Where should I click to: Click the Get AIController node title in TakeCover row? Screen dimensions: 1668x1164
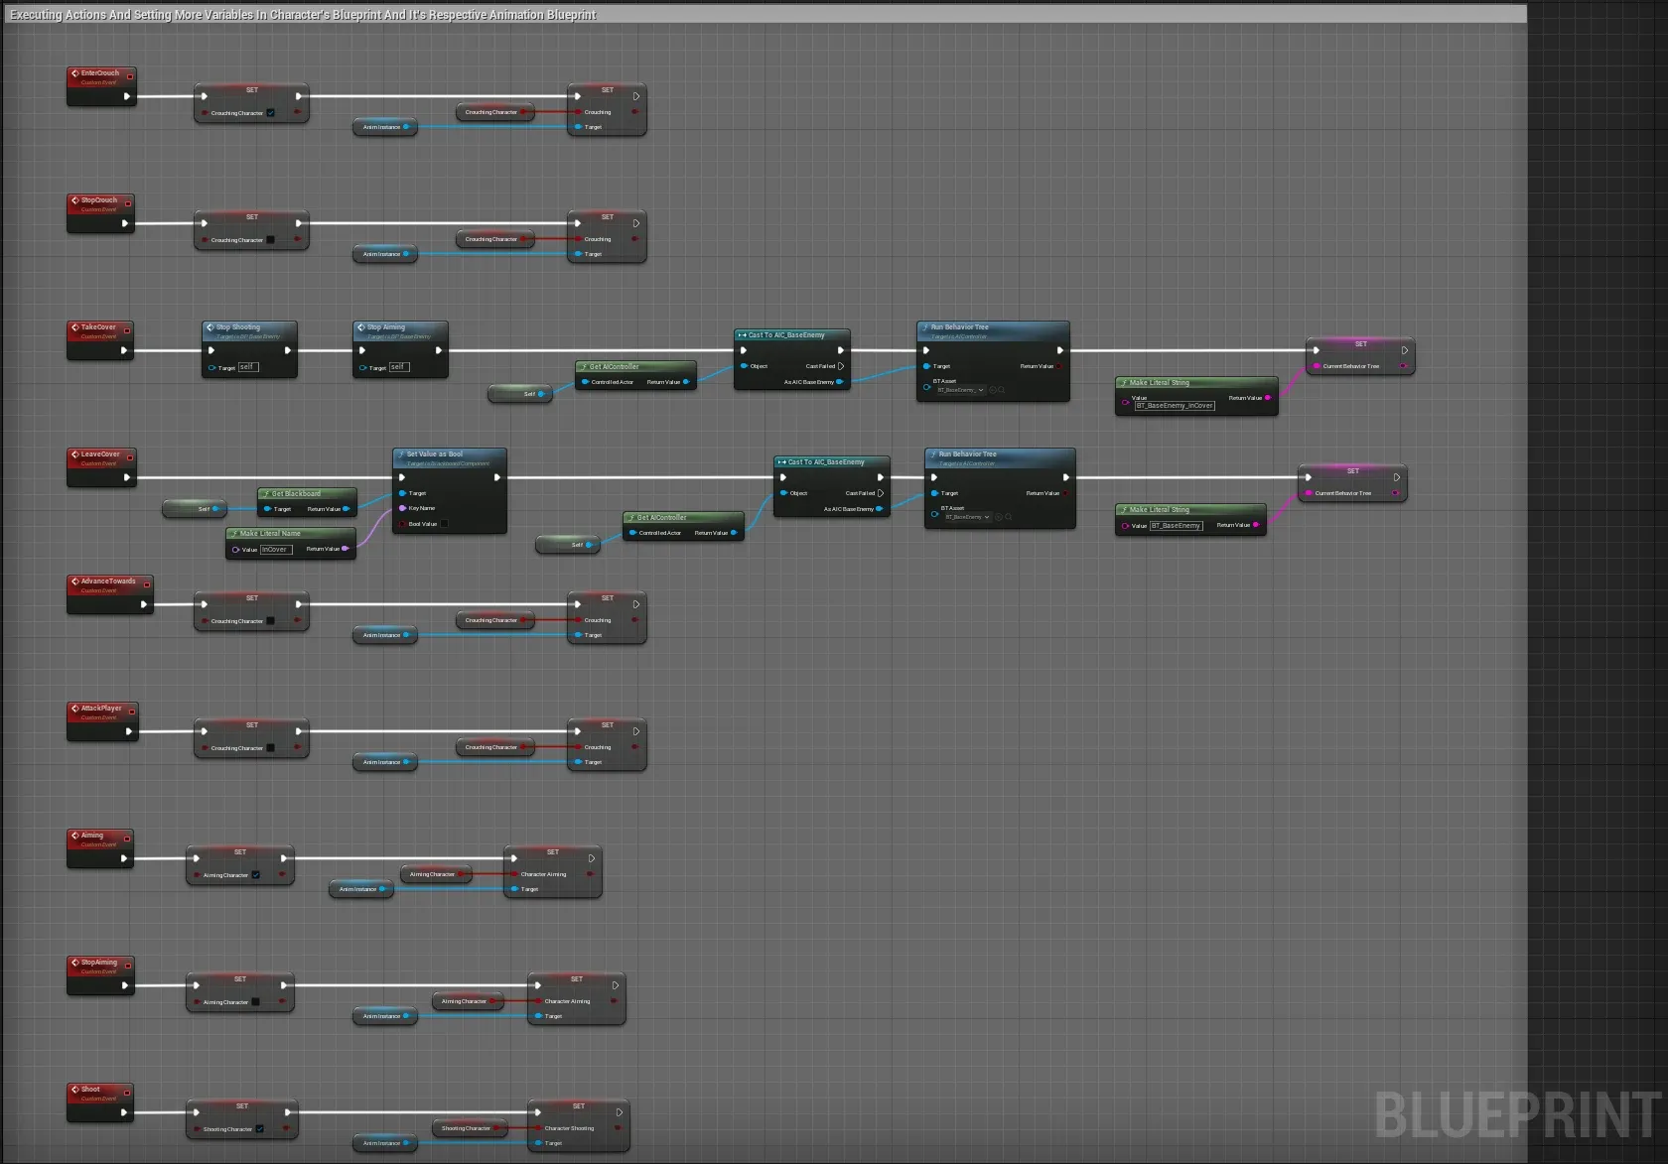[x=614, y=367]
